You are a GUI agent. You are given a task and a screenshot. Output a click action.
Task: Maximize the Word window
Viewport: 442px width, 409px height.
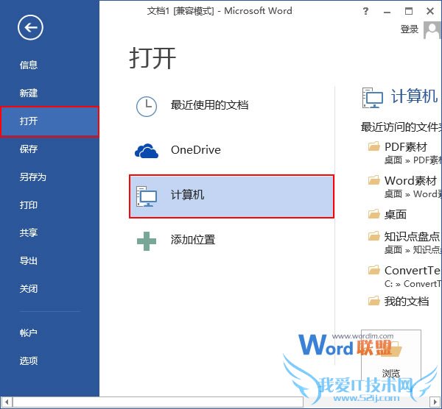408,11
